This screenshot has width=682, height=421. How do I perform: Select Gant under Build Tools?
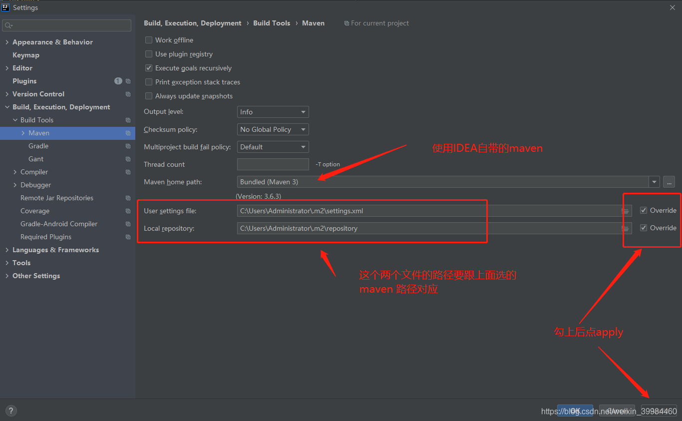click(36, 159)
